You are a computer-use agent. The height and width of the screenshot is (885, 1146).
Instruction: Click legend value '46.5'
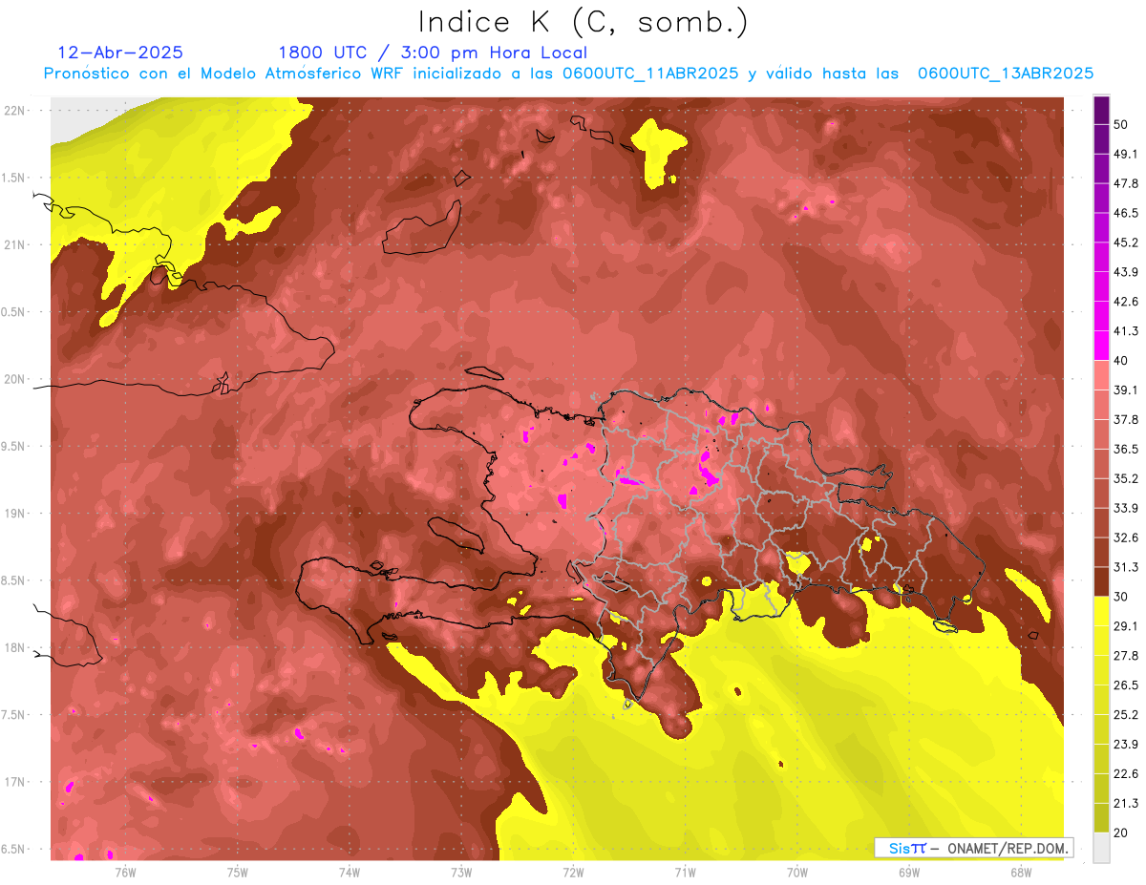click(x=1126, y=213)
